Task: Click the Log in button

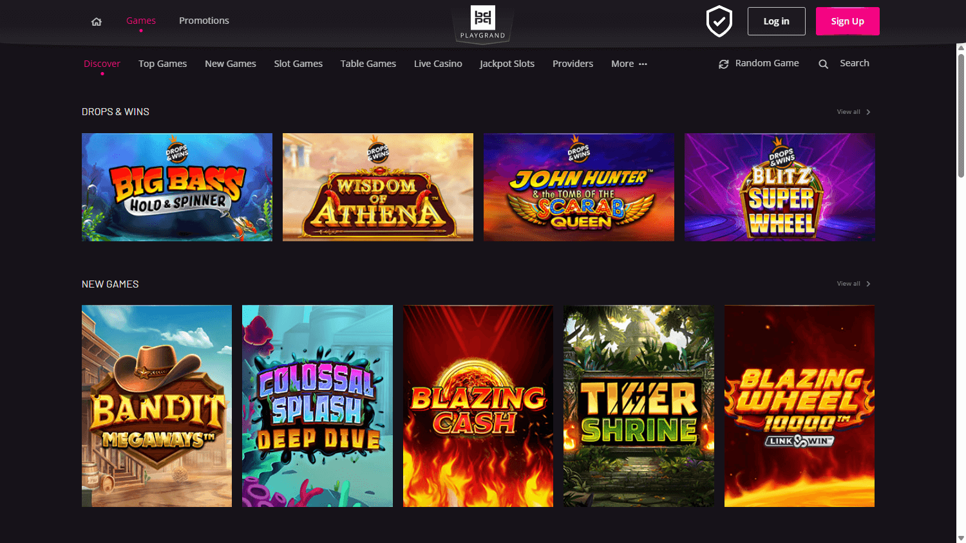Action: (776, 21)
